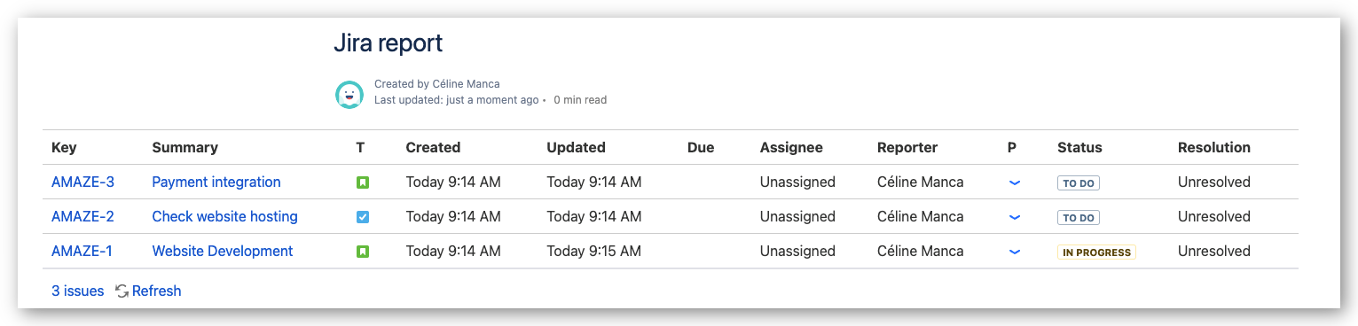The width and height of the screenshot is (1358, 326).
Task: Click the low priority icon in AMAZE-1 row
Action: [1015, 252]
